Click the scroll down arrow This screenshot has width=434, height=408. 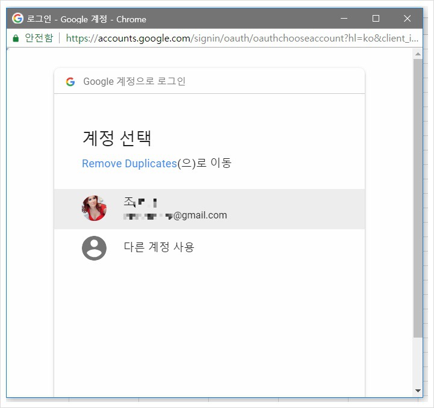click(x=418, y=391)
